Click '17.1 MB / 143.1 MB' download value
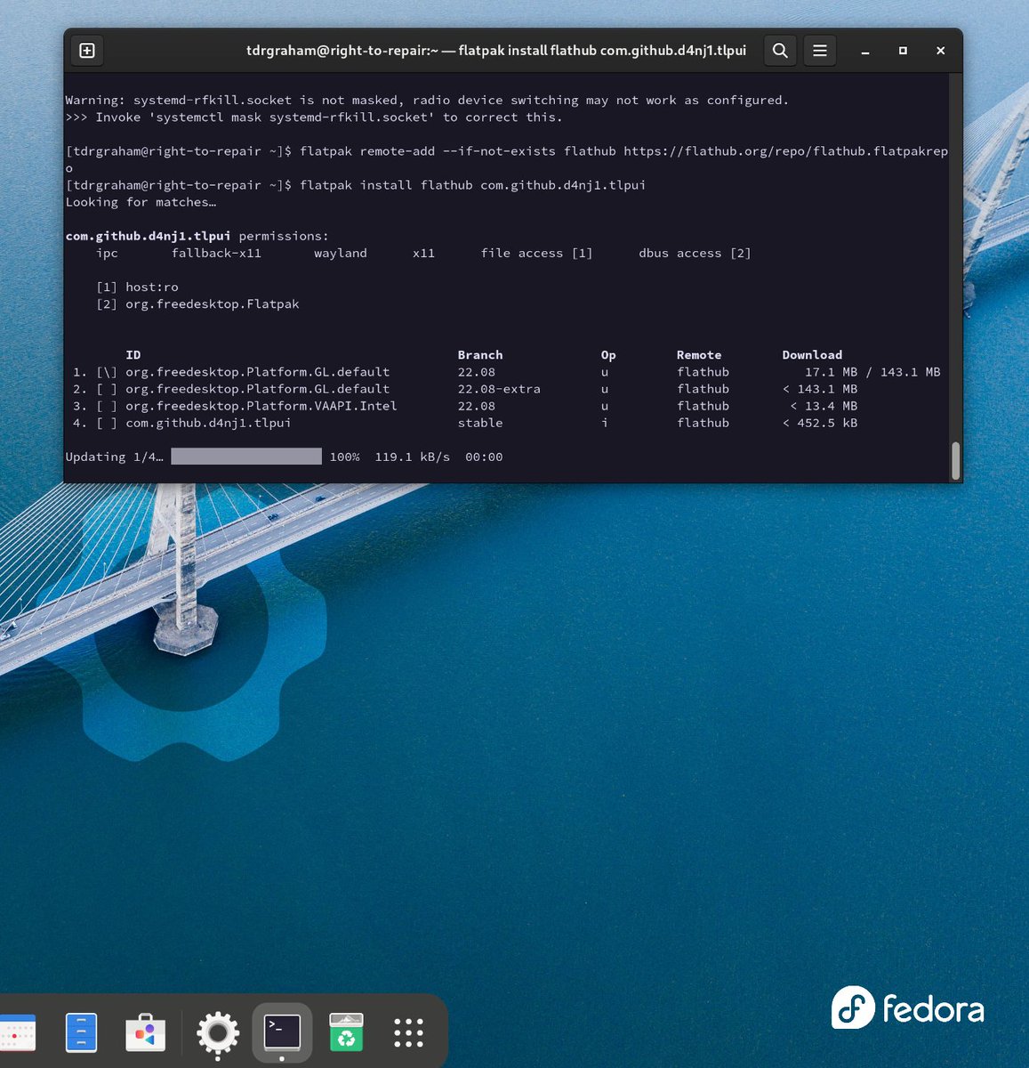1029x1068 pixels. 872,372
